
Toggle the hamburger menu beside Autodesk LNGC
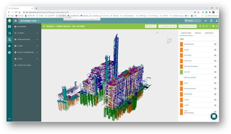click(x=16, y=21)
